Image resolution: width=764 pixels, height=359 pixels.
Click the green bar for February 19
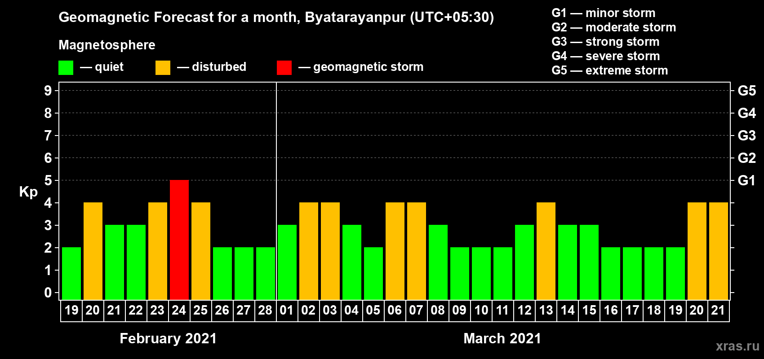71,273
